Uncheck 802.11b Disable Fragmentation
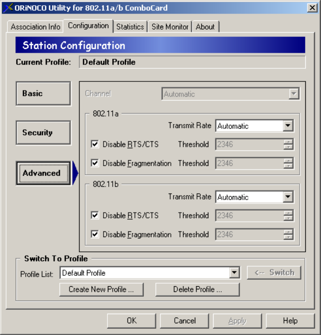Viewport: 321px width, 335px height. click(95, 234)
